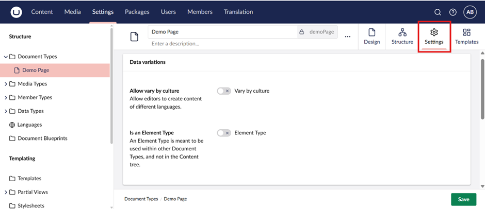Open the Packages section tab
Viewport: 485px width, 209px height.
[x=137, y=12]
